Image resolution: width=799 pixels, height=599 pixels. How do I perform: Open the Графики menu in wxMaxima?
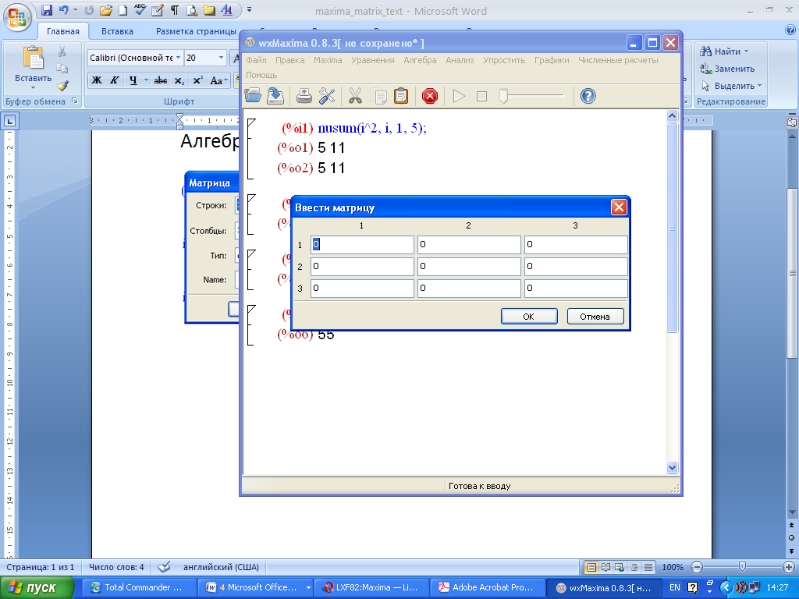click(x=552, y=60)
